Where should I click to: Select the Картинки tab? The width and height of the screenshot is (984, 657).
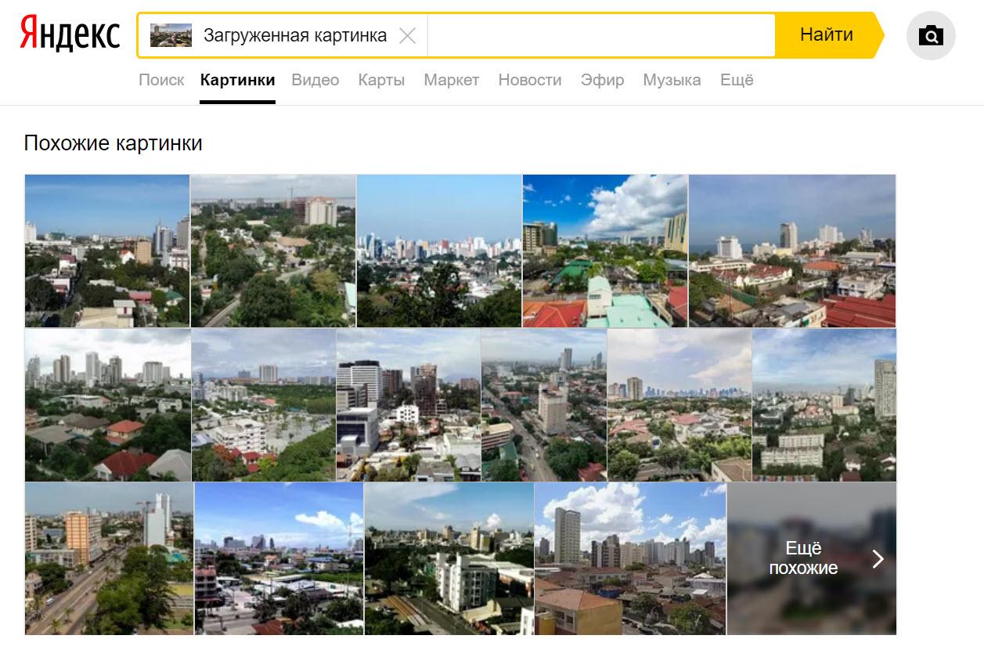[x=237, y=80]
